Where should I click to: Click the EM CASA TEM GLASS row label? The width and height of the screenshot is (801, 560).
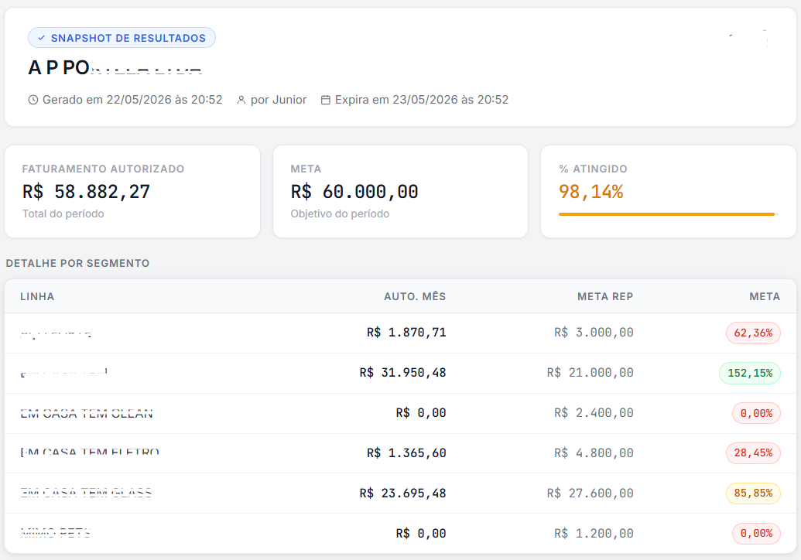[x=87, y=493]
